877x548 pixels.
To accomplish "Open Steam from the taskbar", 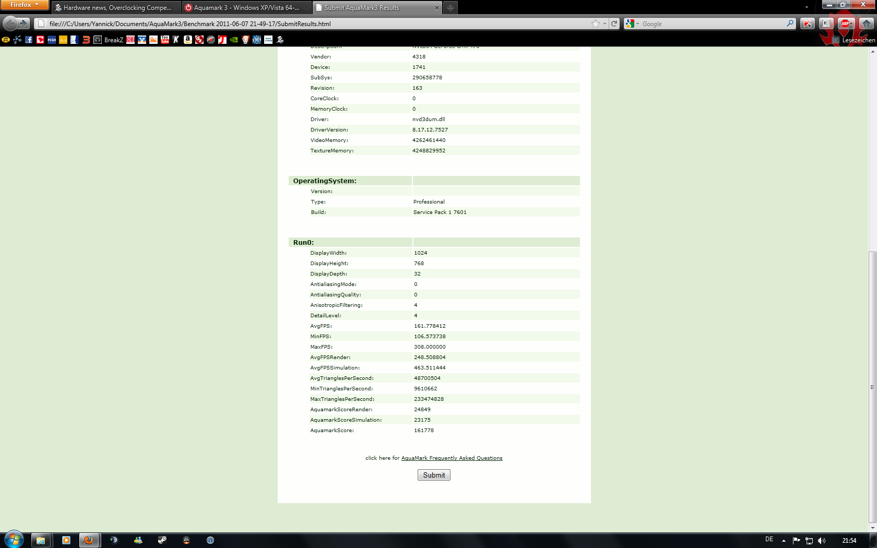I will point(162,540).
